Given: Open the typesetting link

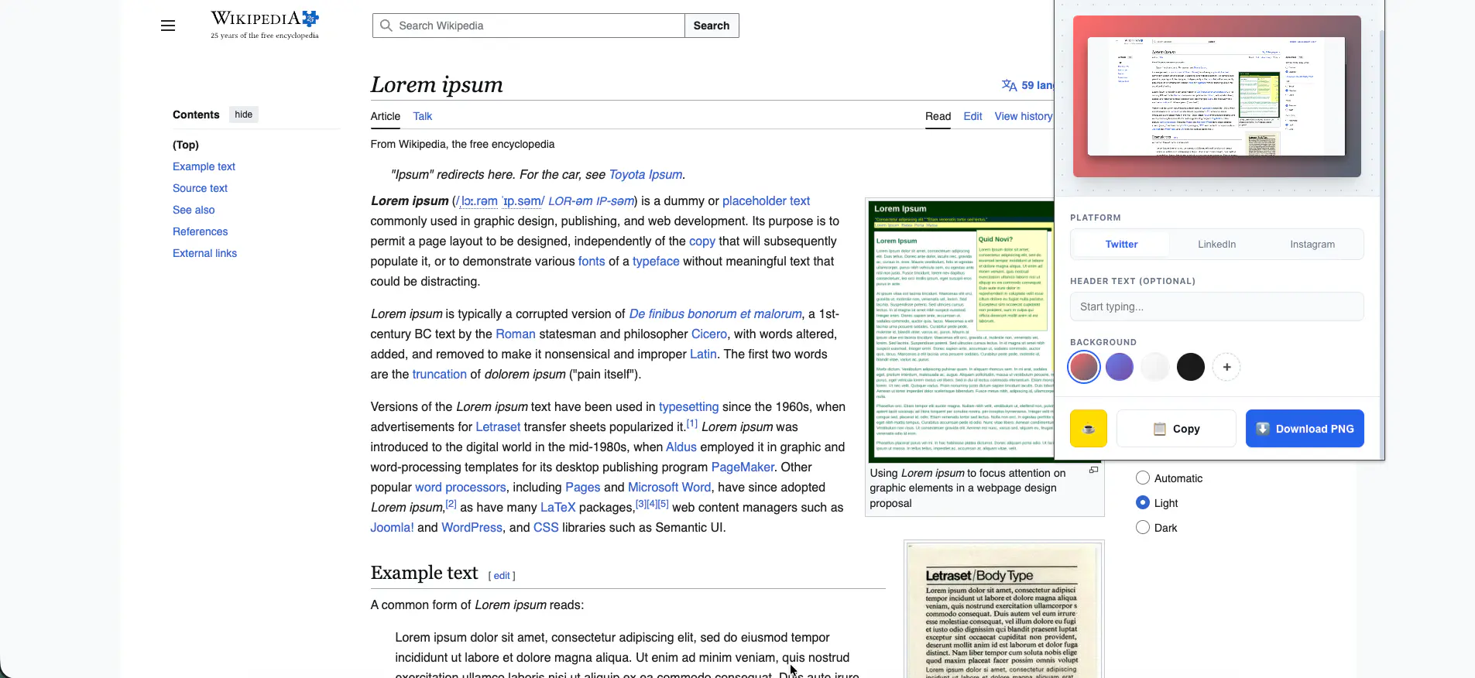Looking at the screenshot, I should tap(689, 406).
